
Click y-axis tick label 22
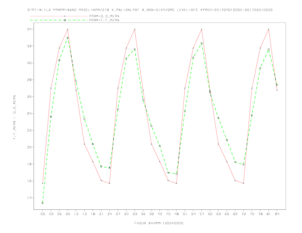click(30, 130)
